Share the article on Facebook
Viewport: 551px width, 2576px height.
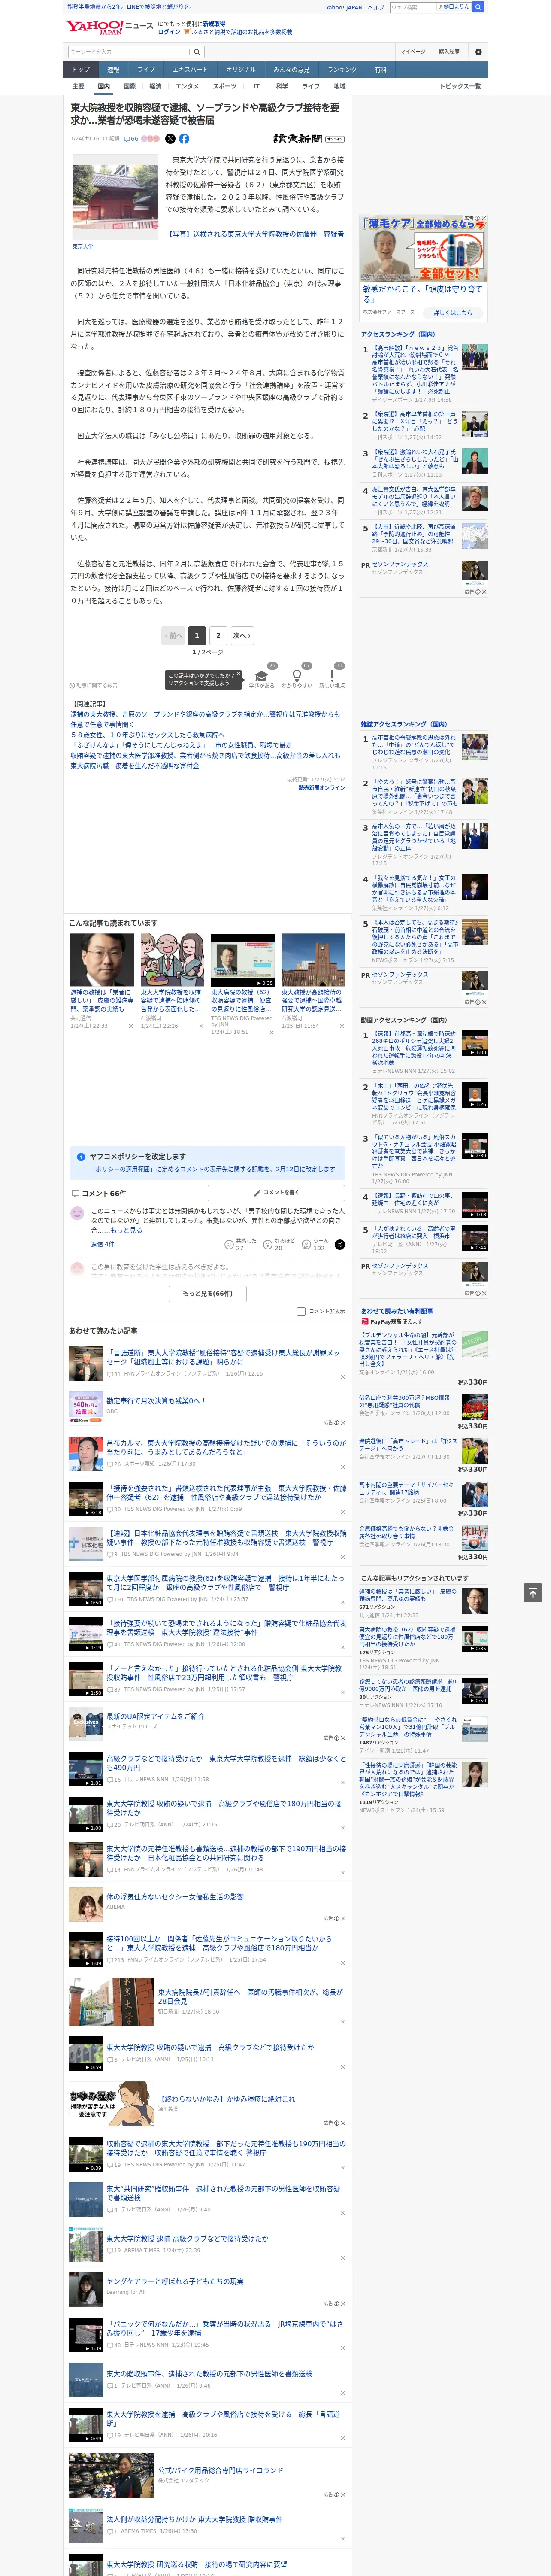(184, 139)
